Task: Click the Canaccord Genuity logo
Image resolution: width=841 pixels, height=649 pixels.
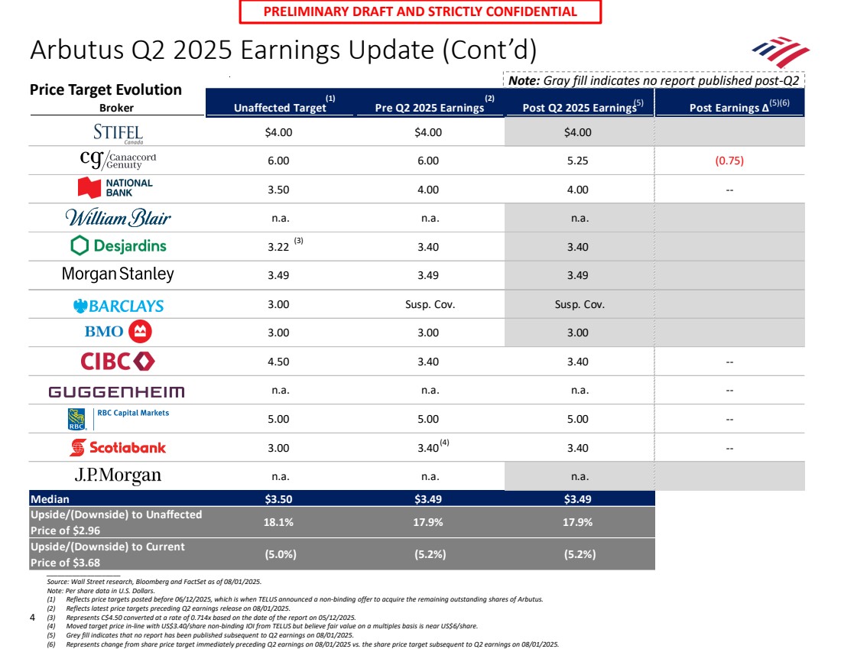Action: [118, 159]
